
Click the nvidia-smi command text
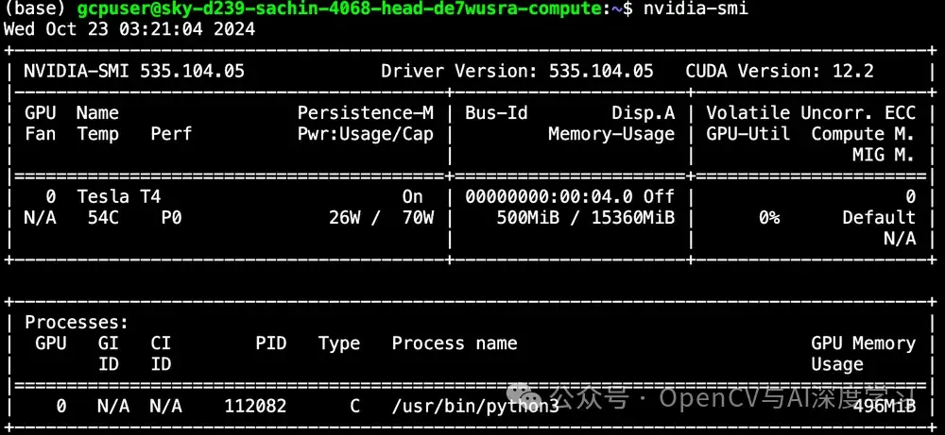[x=696, y=9]
